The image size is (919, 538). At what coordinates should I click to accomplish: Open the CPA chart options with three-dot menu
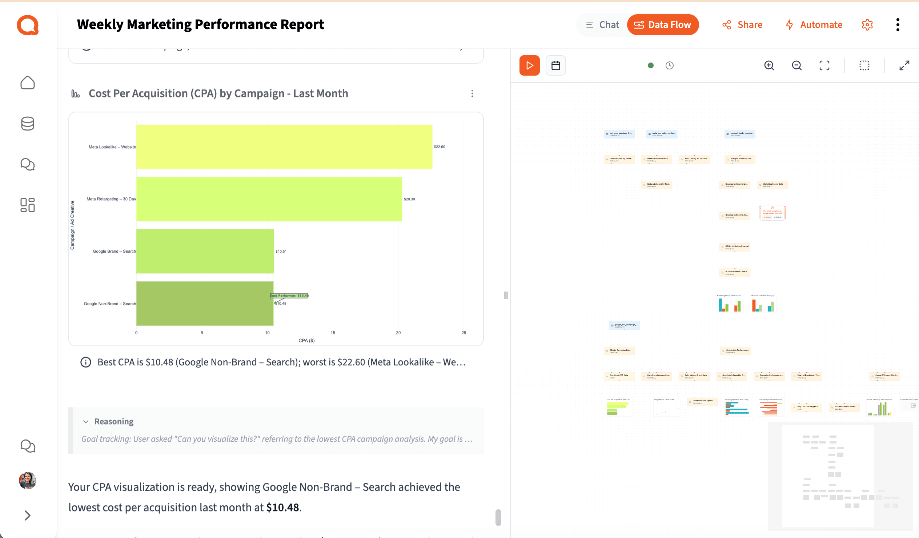click(472, 93)
